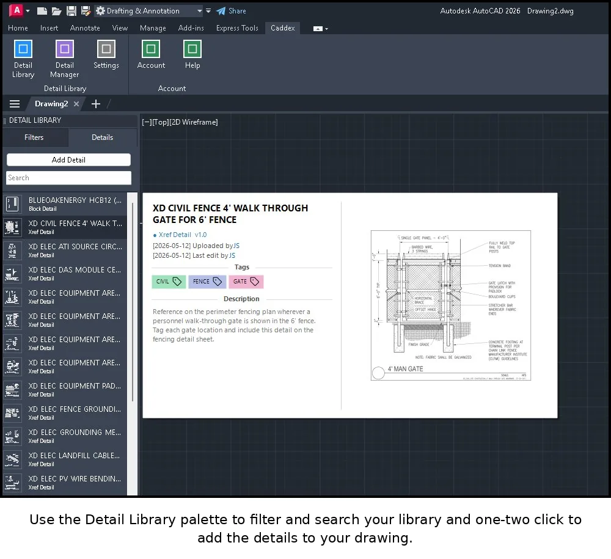Viewport: 611px width, 559px height.
Task: Click XD ELEC PV WIRE BENDIN thumbnail
Action: [12, 482]
